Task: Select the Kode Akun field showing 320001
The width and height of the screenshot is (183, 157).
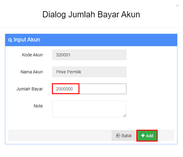Action: [x=89, y=55]
